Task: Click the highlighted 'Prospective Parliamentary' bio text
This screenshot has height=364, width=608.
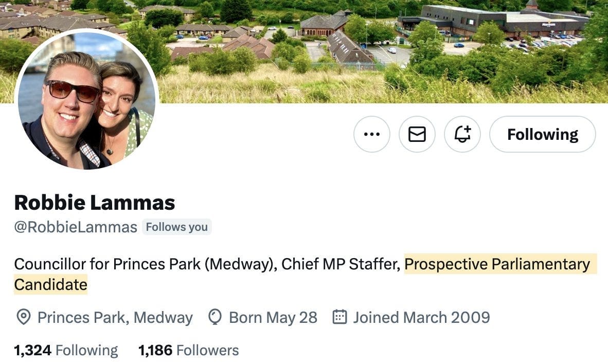Action: tap(497, 264)
